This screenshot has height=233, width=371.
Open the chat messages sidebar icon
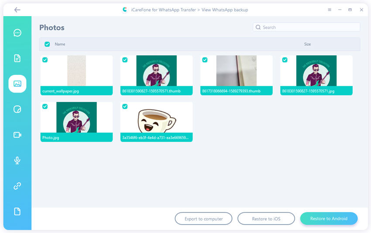(17, 33)
